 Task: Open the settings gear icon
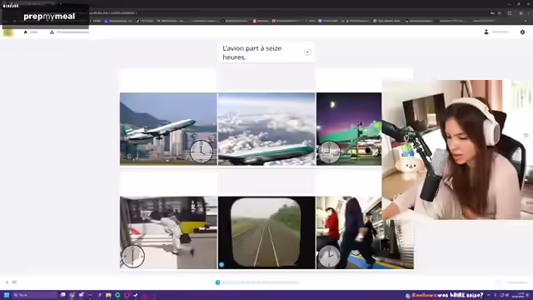522,32
